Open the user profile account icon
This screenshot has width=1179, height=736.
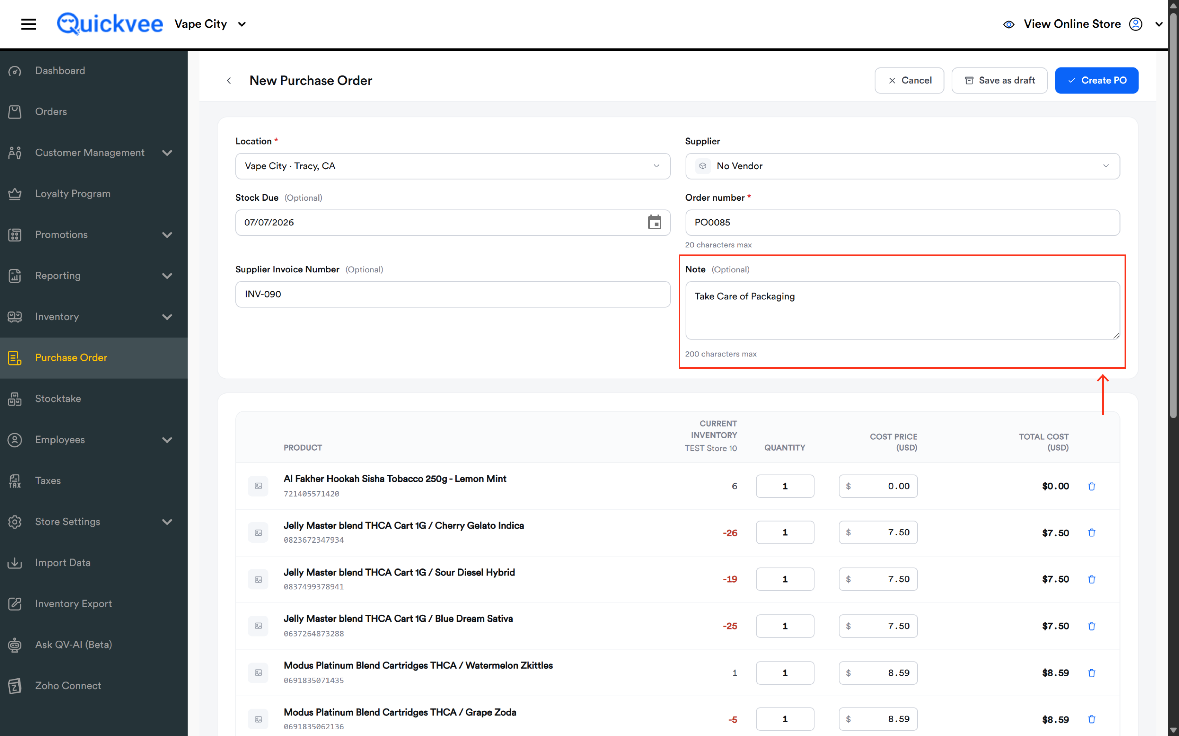pos(1136,24)
